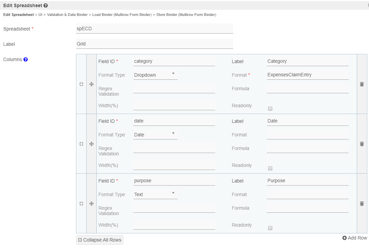Open Load Binder (Multirow Form Binder) breadcrumb
The image size is (369, 248).
pyautogui.click(x=122, y=15)
